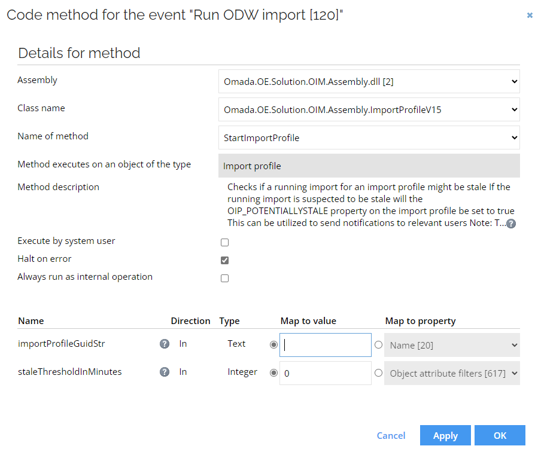Select Map to property radio for staleThresholdInMinutes

pyautogui.click(x=378, y=373)
